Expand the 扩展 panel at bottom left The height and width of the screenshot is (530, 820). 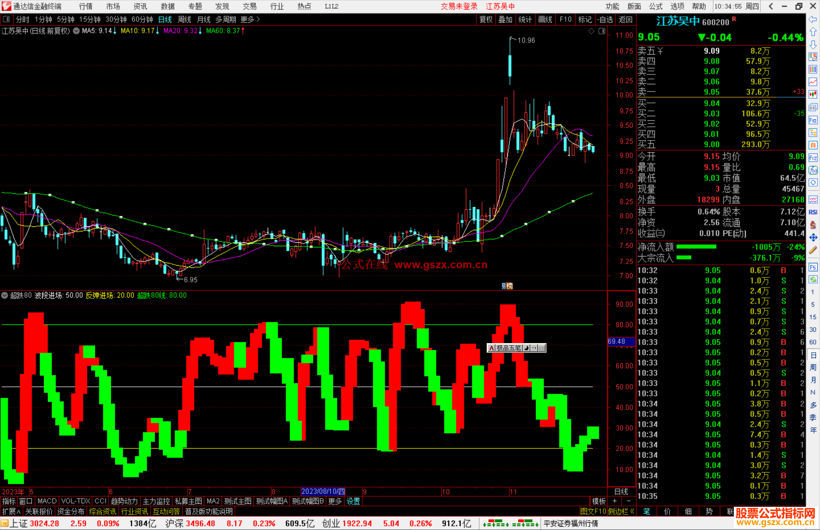pyautogui.click(x=11, y=511)
